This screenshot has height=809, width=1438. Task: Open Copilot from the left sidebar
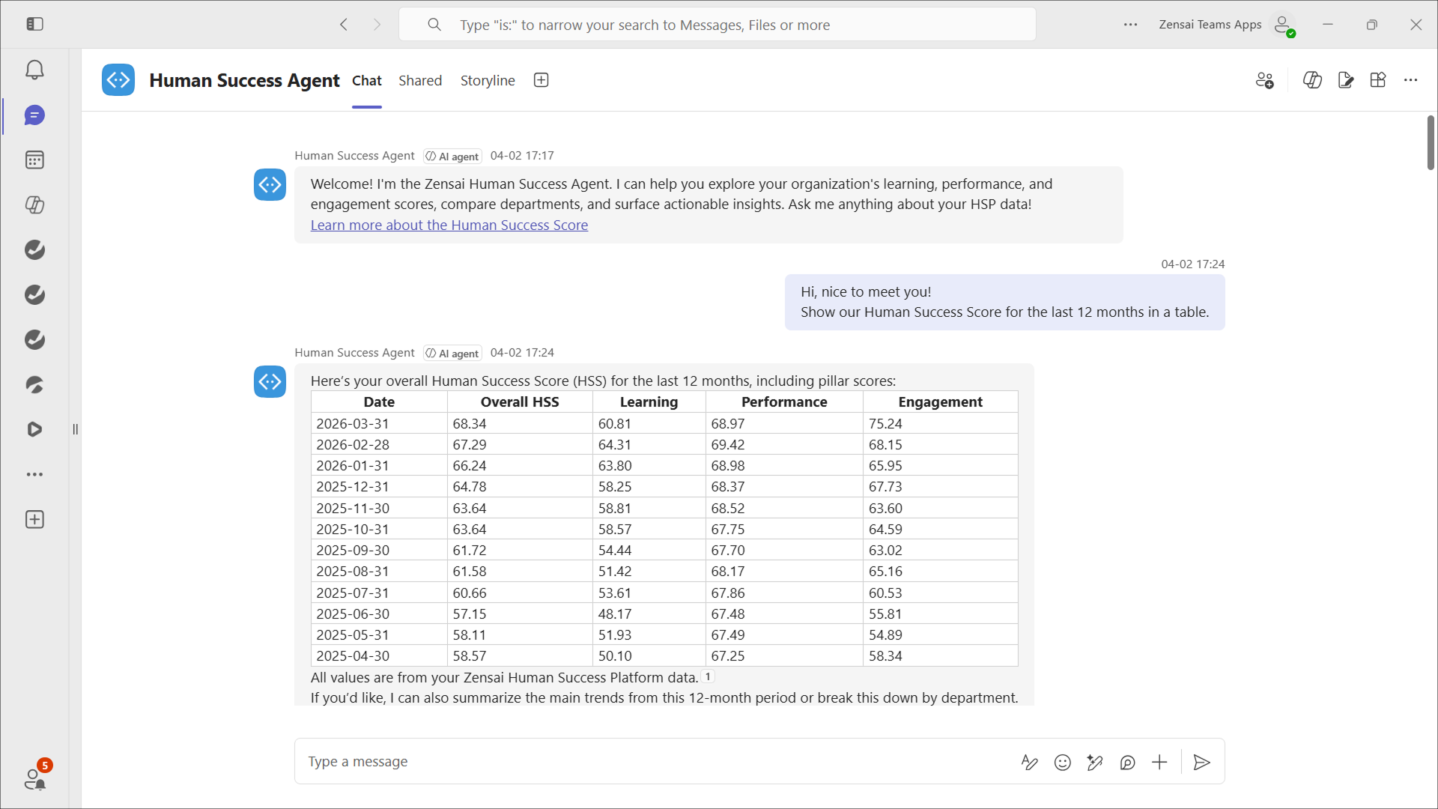click(x=34, y=204)
